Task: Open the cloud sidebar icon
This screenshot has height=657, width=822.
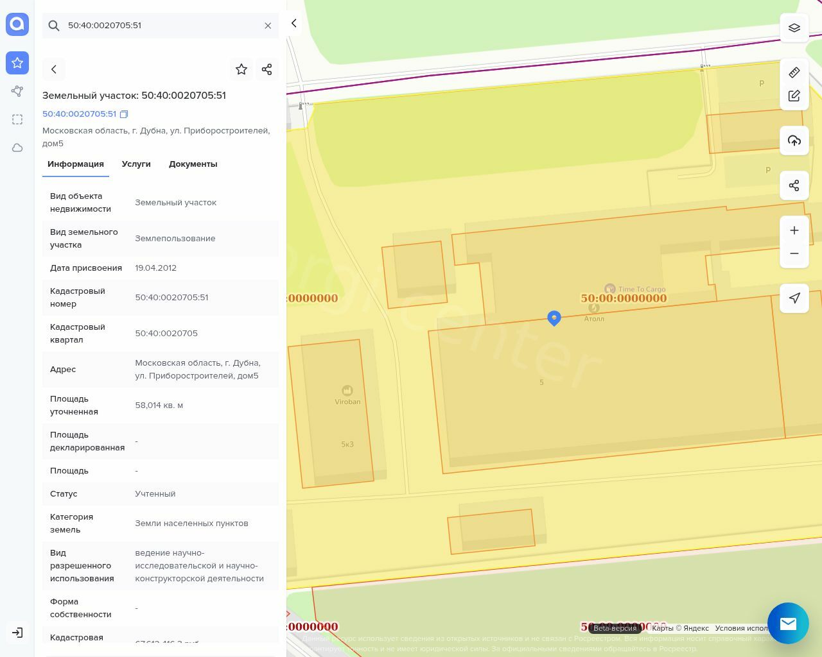Action: coord(17,148)
